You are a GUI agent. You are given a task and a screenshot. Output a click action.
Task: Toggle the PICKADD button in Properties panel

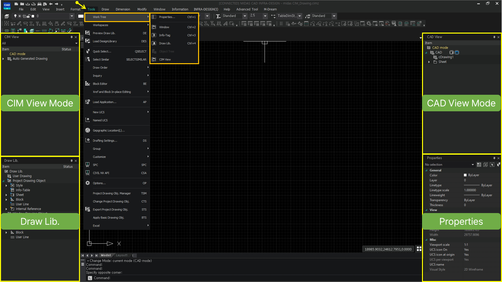click(x=485, y=164)
